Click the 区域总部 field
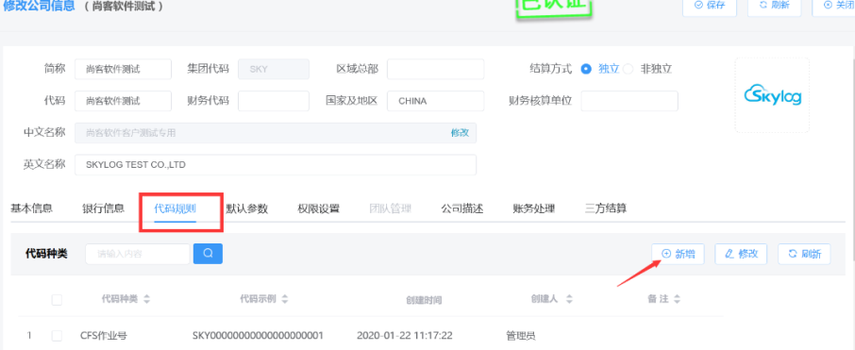 click(436, 69)
